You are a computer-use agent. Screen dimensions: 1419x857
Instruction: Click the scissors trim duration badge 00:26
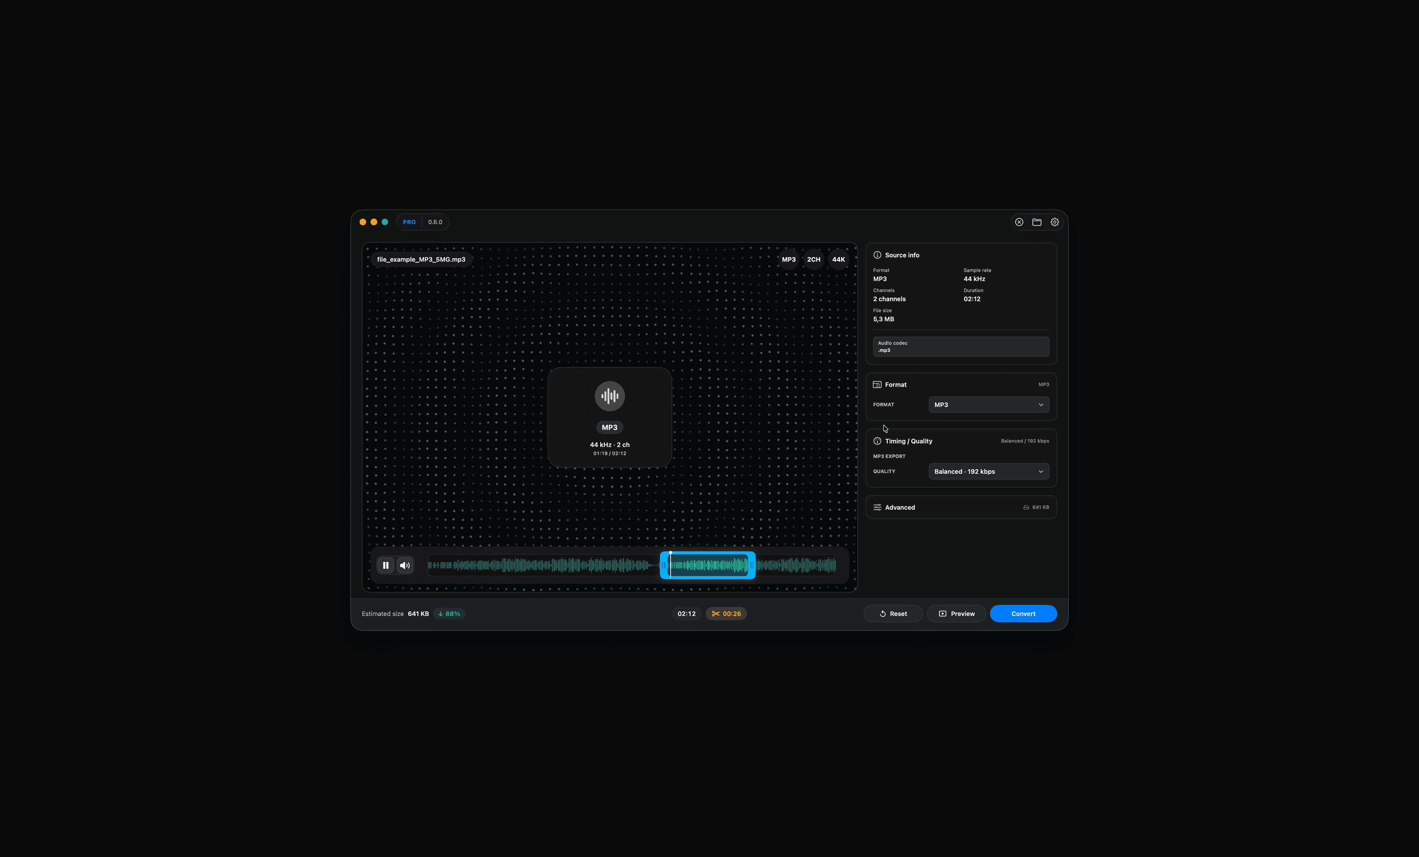point(726,614)
